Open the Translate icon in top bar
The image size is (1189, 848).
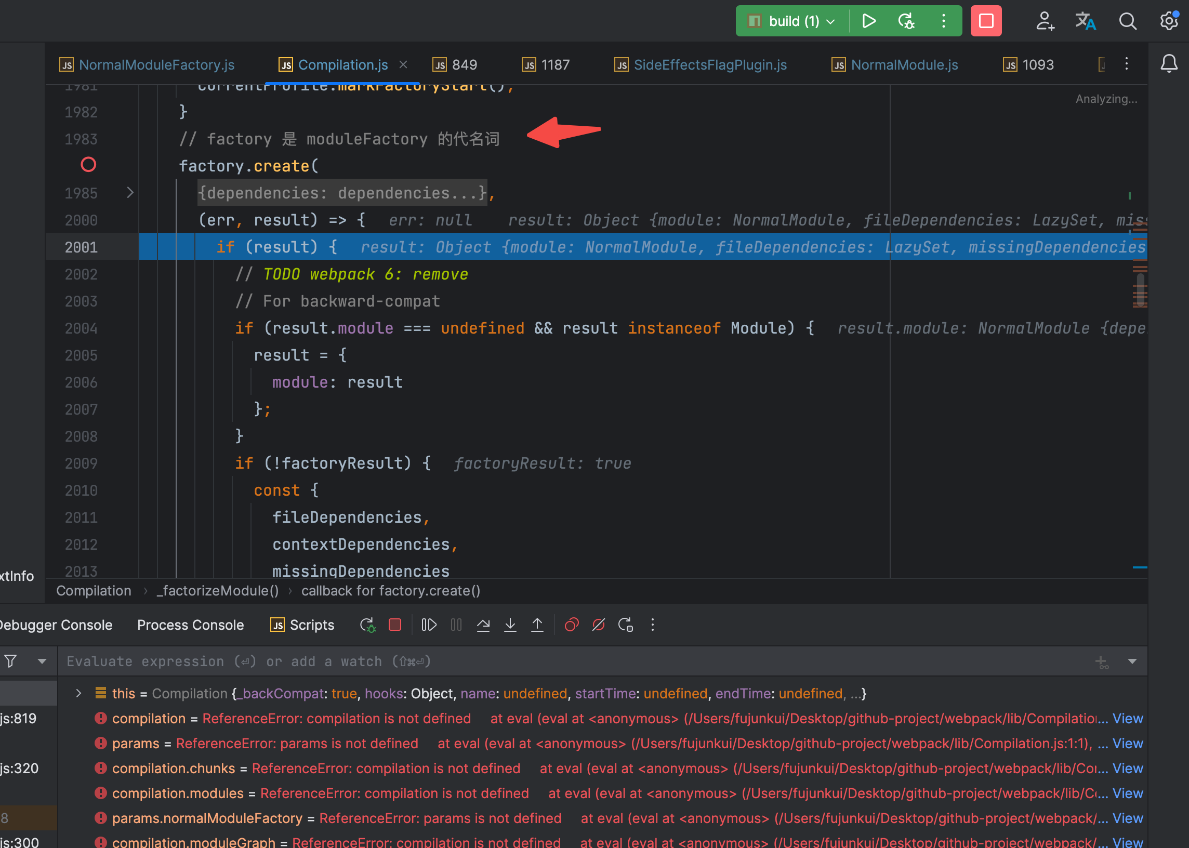tap(1085, 21)
